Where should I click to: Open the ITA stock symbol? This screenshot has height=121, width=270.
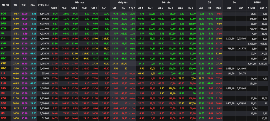[x=3, y=33]
